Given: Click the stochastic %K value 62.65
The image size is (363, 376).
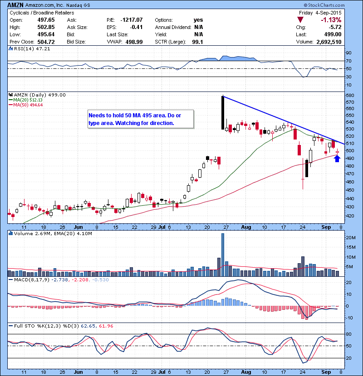Looking at the screenshot, I should (88, 326).
